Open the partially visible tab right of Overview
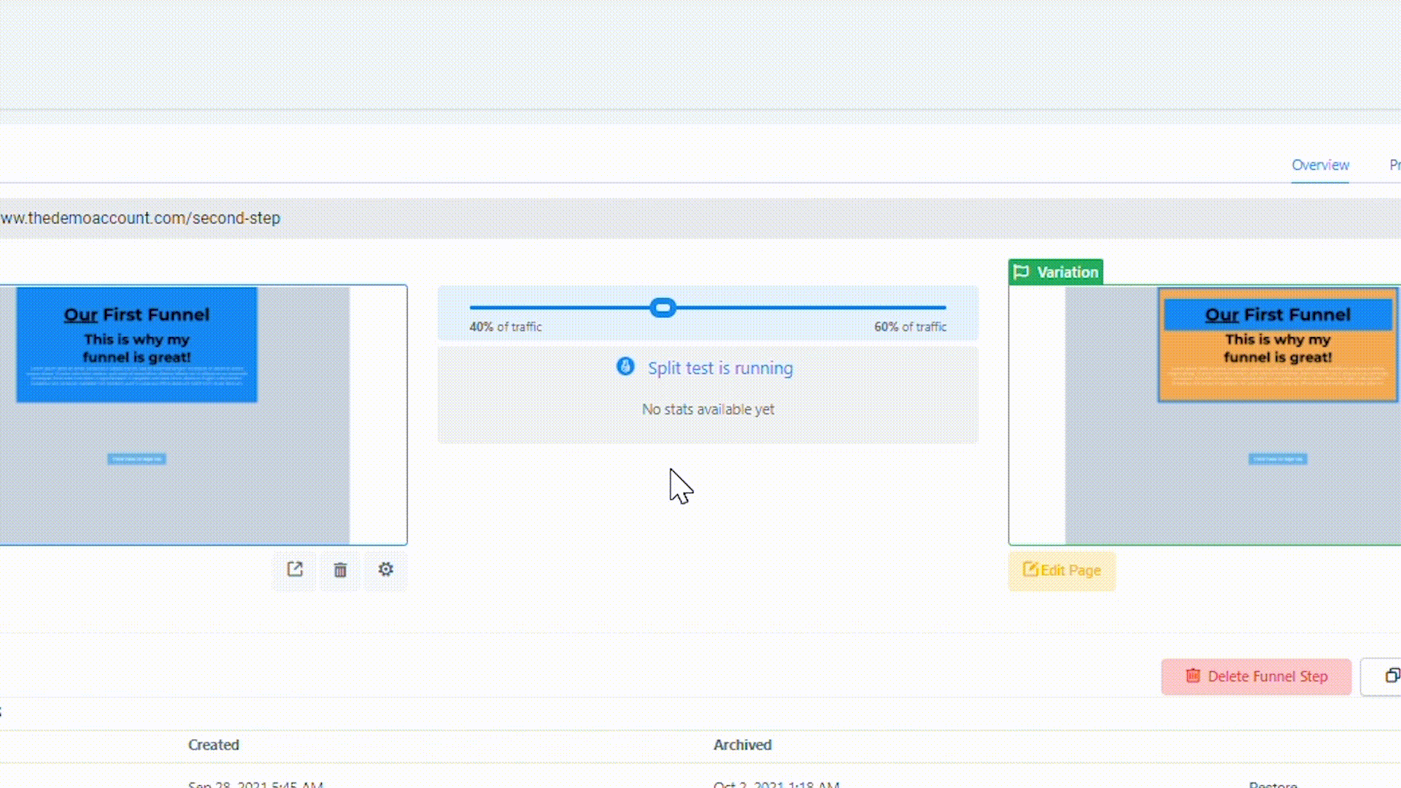 pyautogui.click(x=1394, y=165)
